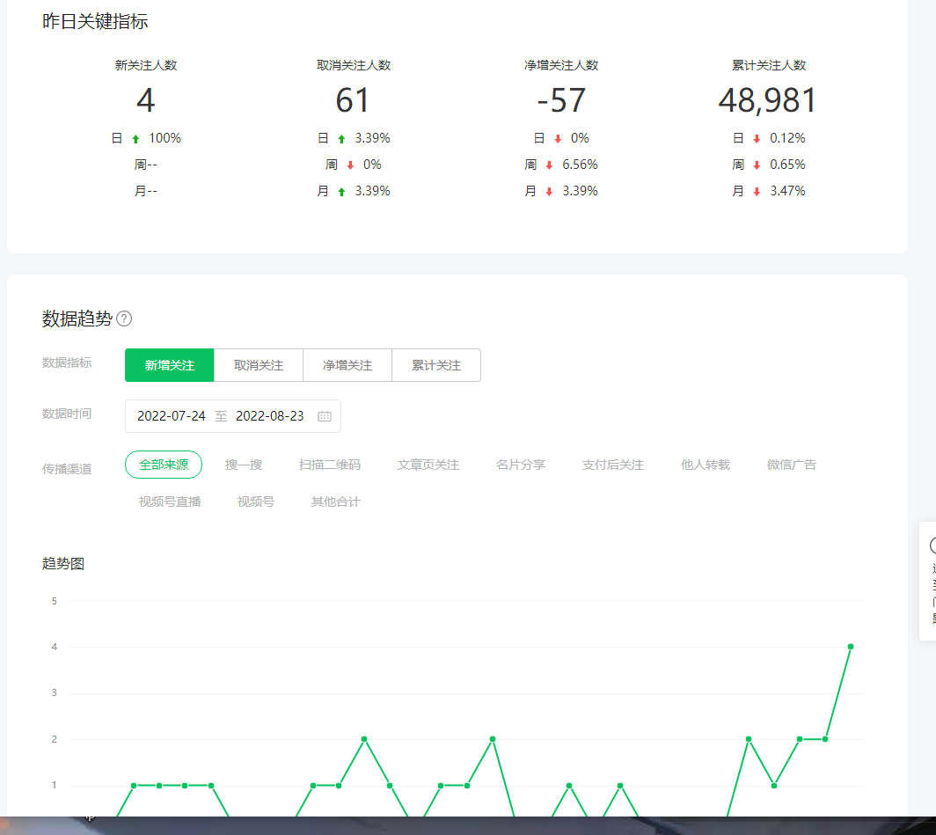This screenshot has height=835, width=936.
Task: Filter channel by 其他合计
Action: click(335, 502)
